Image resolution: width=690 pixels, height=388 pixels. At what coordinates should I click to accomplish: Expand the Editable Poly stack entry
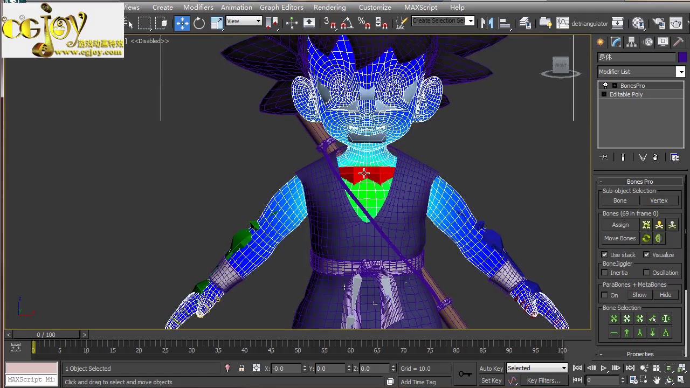pos(604,94)
